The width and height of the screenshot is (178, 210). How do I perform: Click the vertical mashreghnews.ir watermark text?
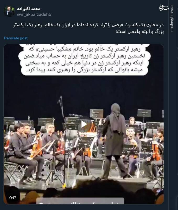point(171,18)
